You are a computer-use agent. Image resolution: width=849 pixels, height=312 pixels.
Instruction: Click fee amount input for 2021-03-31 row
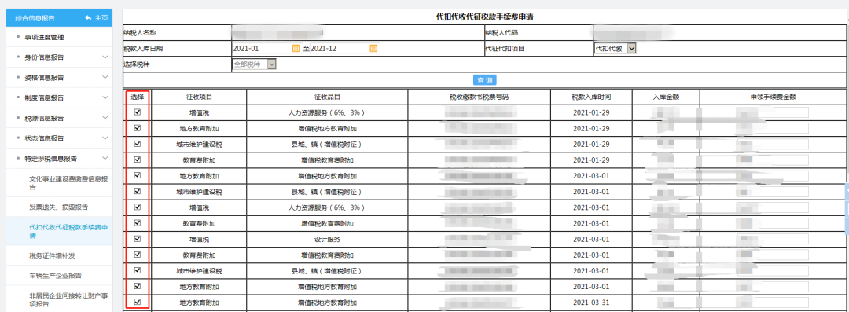(x=772, y=303)
